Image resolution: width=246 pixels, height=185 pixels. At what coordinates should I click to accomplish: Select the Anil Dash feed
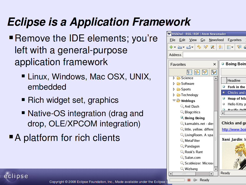tap(192, 106)
